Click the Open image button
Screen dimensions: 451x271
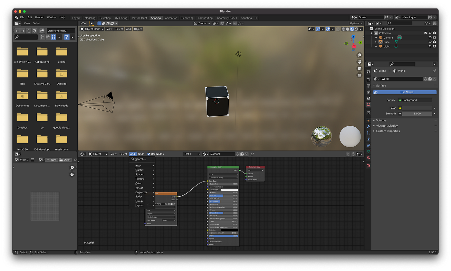point(65,160)
